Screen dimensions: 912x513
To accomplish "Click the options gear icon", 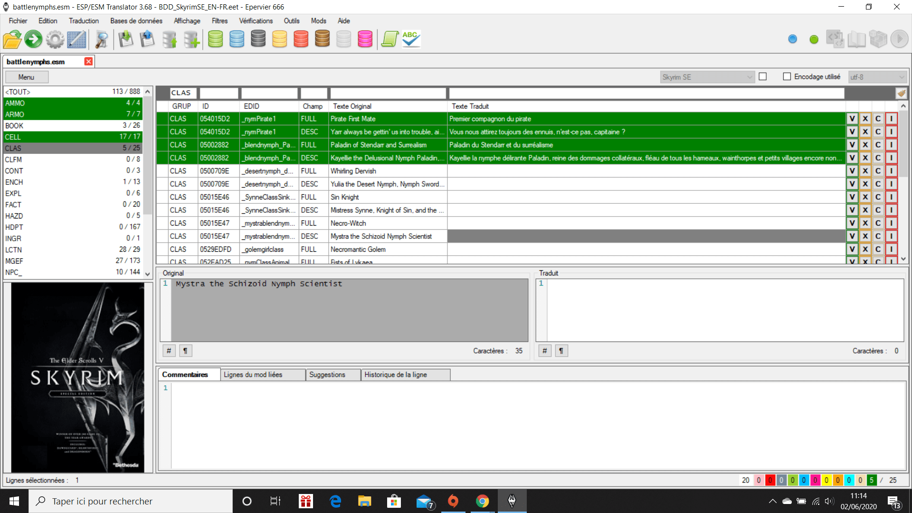I will point(55,39).
